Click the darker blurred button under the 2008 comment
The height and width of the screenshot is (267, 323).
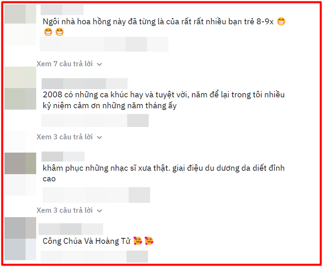click(x=138, y=121)
